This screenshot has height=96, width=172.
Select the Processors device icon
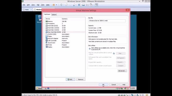[x=46, y=23]
